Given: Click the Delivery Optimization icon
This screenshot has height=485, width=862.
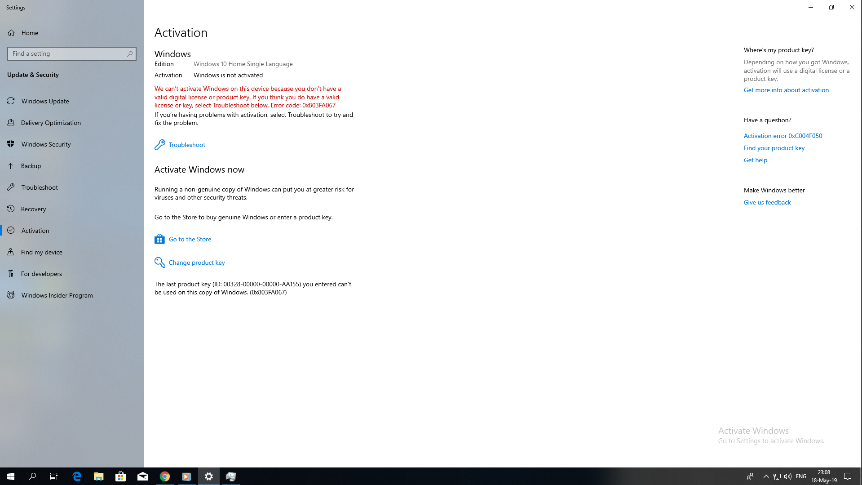Looking at the screenshot, I should [x=11, y=123].
